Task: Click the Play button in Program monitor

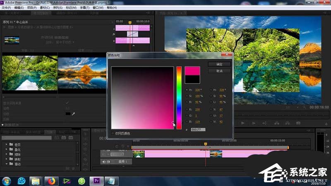Action: pos(243,123)
